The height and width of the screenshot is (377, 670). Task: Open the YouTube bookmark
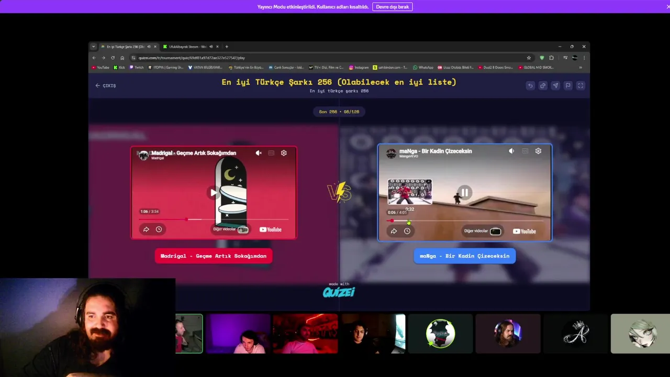[x=101, y=68]
